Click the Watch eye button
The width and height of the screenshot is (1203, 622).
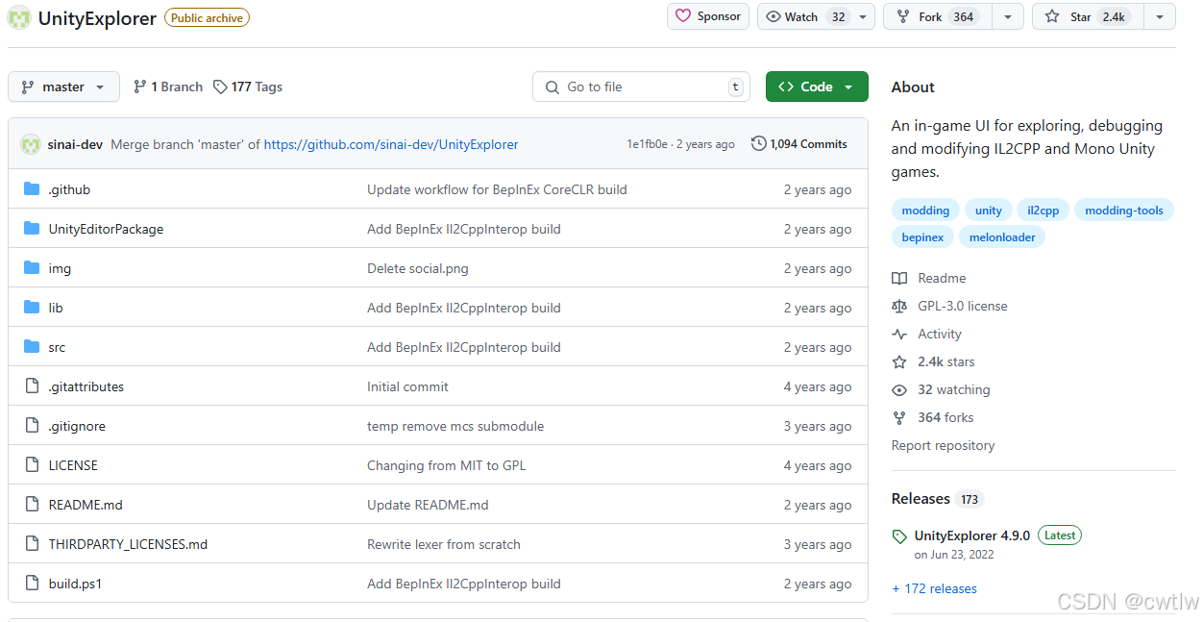pos(804,16)
